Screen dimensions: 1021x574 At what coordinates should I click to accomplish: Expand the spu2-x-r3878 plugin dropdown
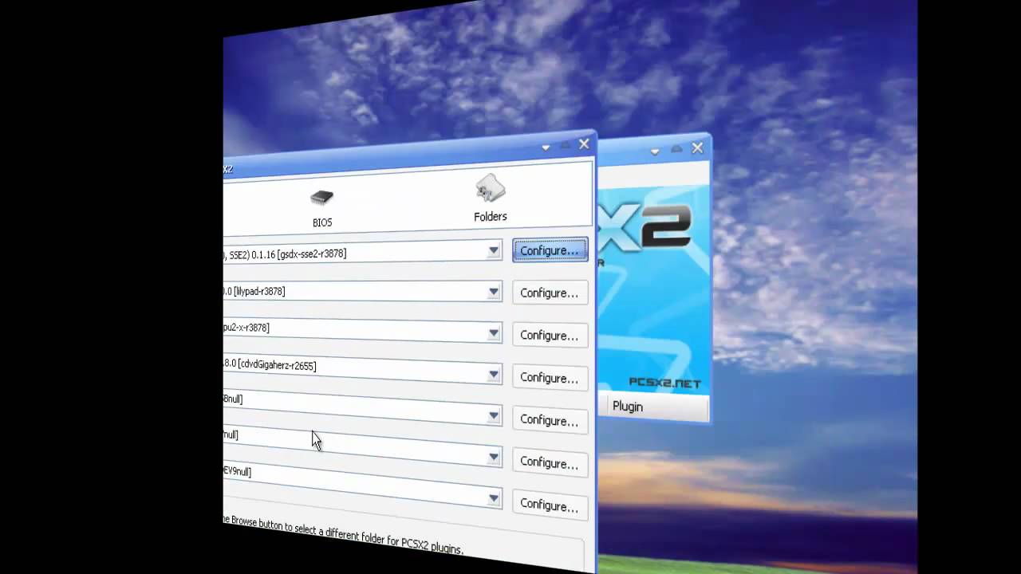tap(494, 333)
